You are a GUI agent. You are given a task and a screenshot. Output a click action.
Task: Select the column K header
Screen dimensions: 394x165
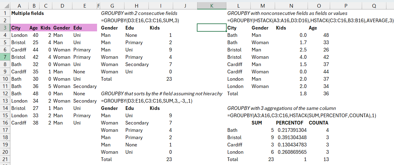(211, 6)
